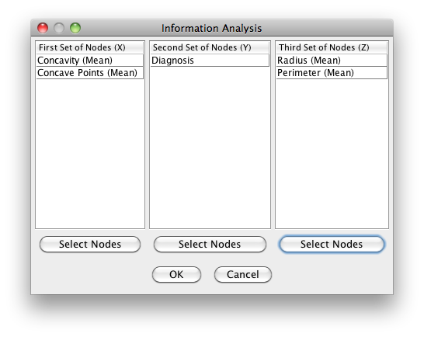Viewport: 424px width, 337px height.
Task: Select the Concavity (Mean) node
Action: (x=90, y=61)
